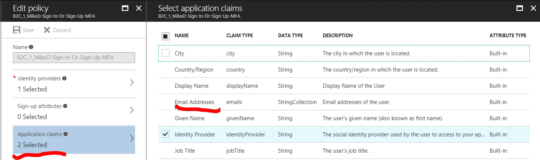Open Sign-up attributes 0 Selected item
This screenshot has width=540, height=160.
coord(74,112)
